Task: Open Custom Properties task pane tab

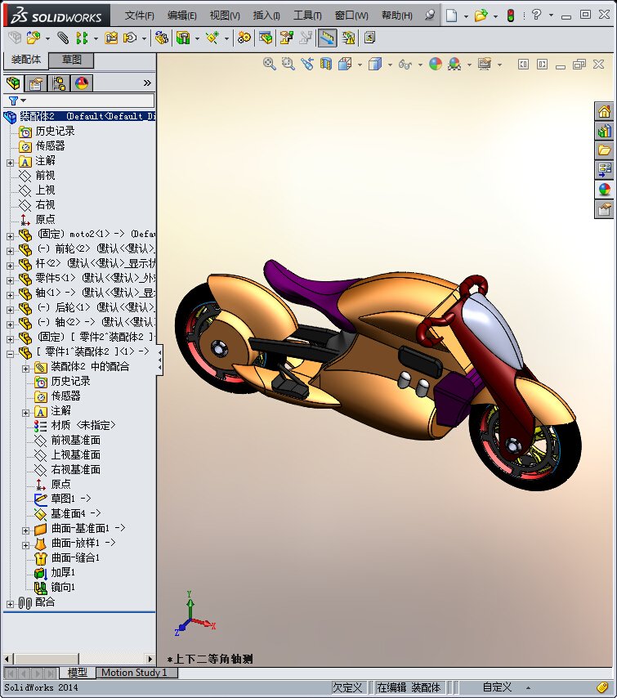Action: coord(604,209)
